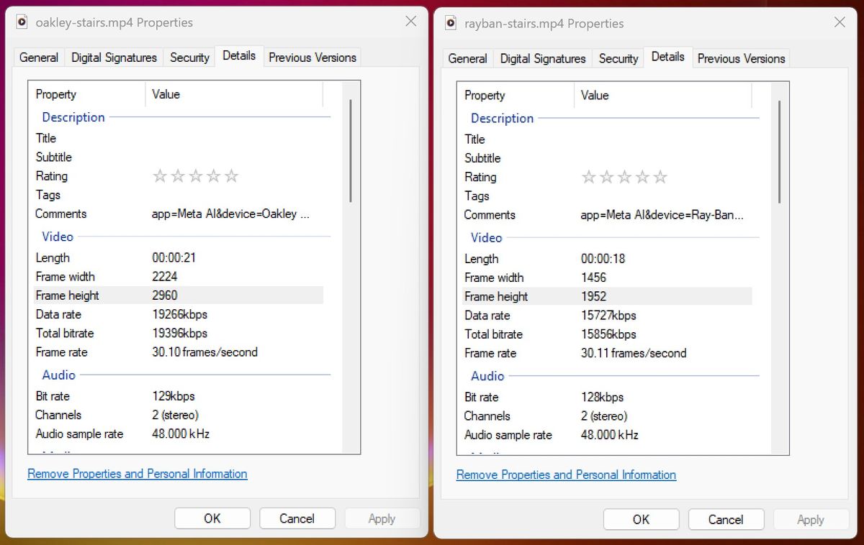Open General tab in oakley-stairs.mp4 Properties

pyautogui.click(x=39, y=58)
